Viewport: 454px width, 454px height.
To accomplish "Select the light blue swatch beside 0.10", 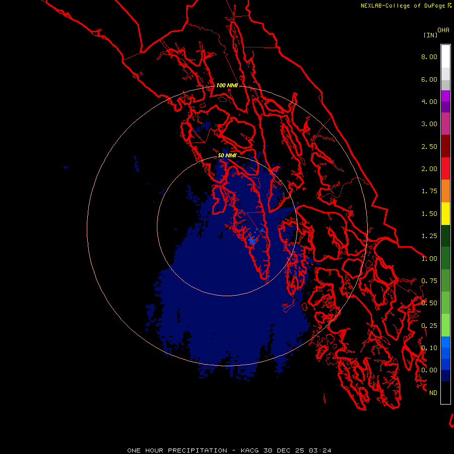I will [x=445, y=342].
